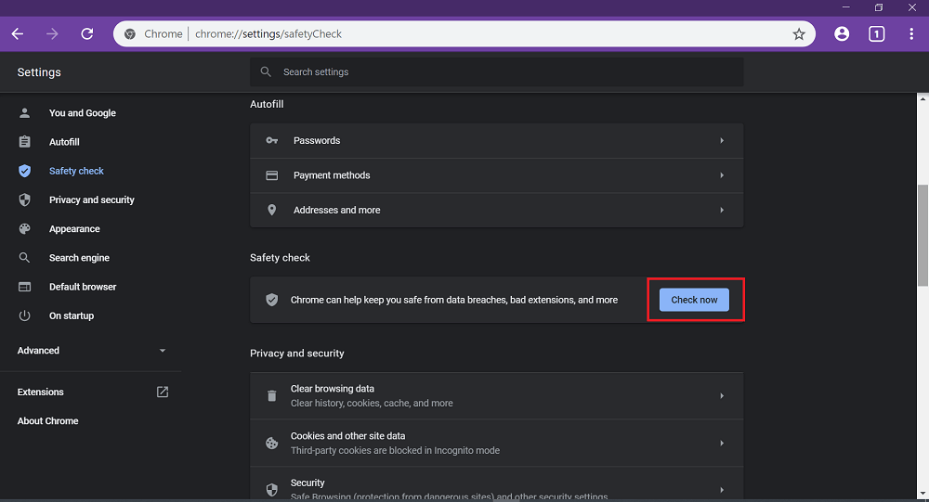
Task: Click the trash icon in Clear browsing data row
Action: [x=272, y=396]
